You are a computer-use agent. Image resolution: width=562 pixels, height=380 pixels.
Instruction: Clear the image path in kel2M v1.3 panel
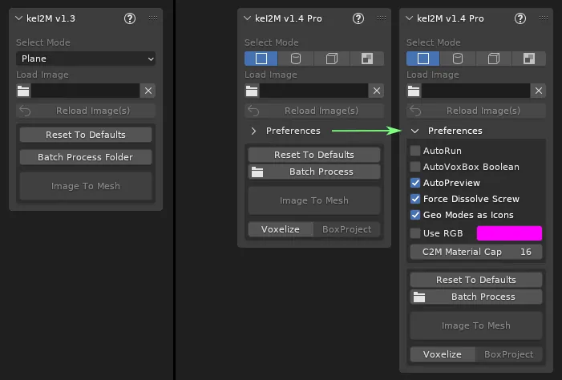click(x=148, y=91)
